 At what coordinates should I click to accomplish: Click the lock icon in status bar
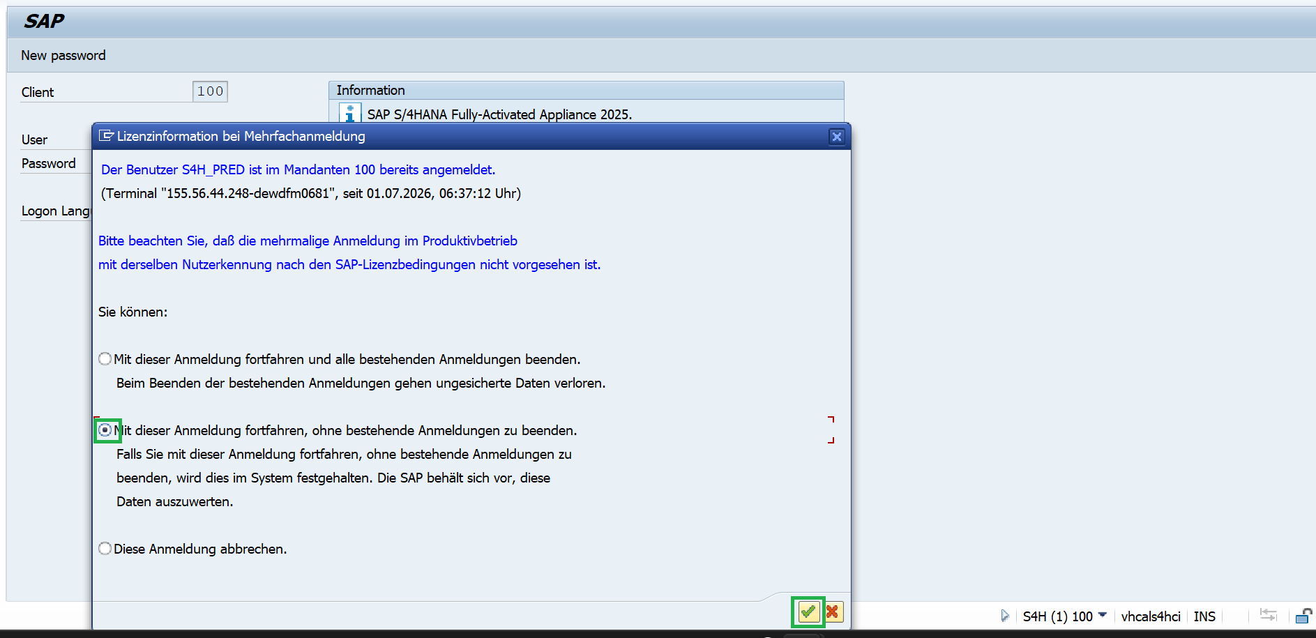(1303, 616)
